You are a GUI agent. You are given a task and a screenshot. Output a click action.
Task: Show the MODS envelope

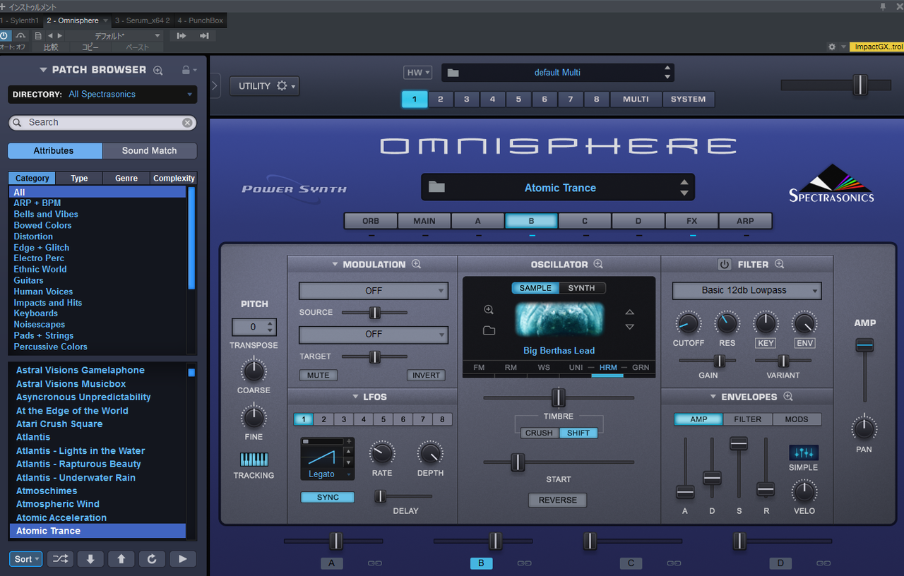[x=797, y=419]
